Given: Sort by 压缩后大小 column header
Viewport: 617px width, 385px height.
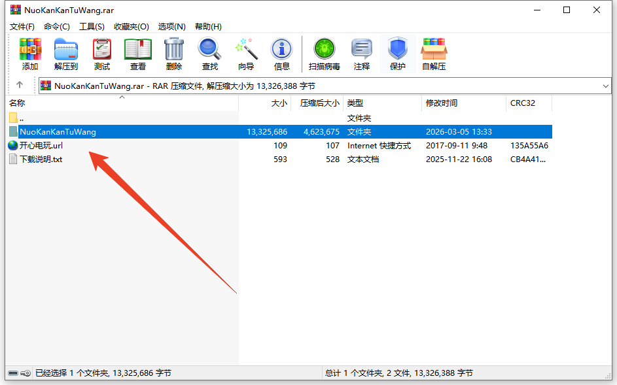Looking at the screenshot, I should pyautogui.click(x=317, y=103).
